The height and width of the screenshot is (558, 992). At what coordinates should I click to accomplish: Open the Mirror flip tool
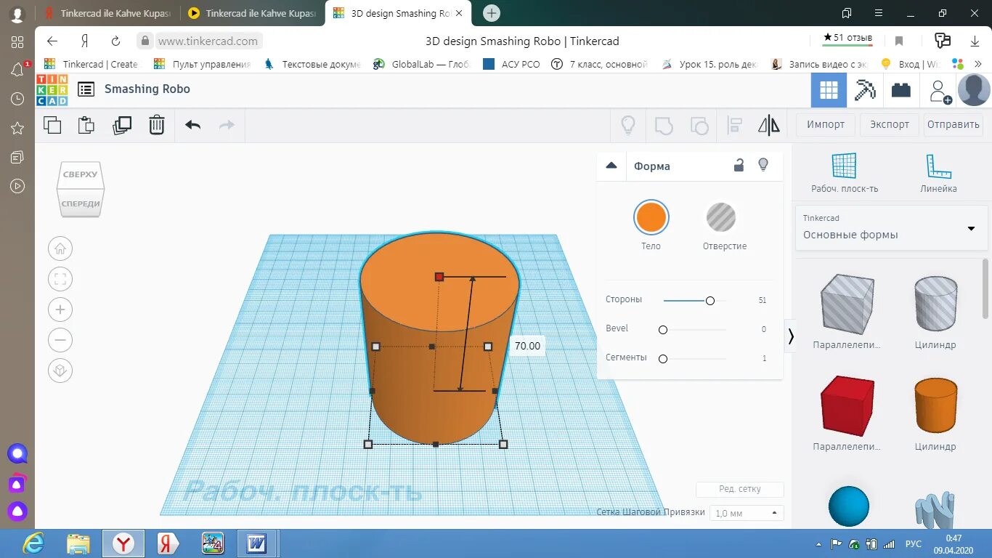pos(769,125)
